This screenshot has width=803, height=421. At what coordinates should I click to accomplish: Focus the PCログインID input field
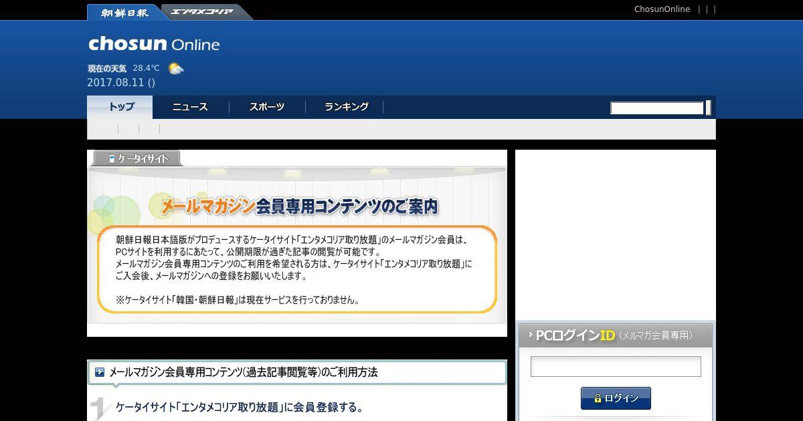pyautogui.click(x=616, y=366)
